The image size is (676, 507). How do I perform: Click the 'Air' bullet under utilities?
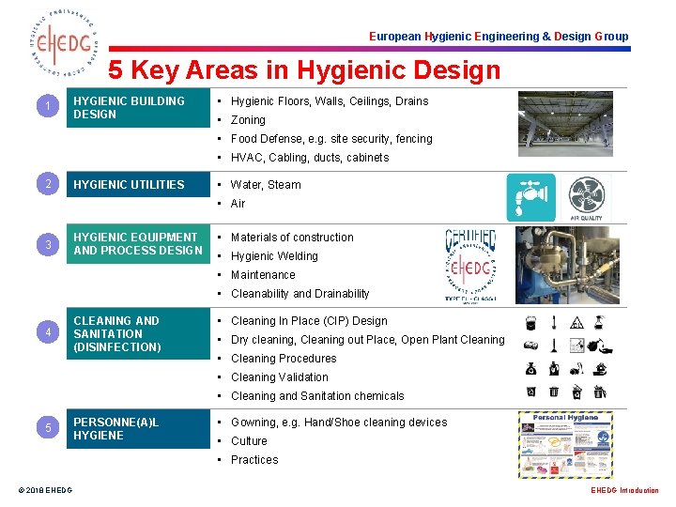[x=238, y=204]
